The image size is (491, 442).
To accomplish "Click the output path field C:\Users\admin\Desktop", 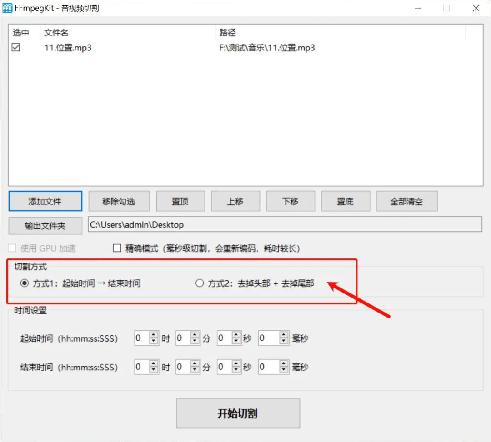I will 285,224.
